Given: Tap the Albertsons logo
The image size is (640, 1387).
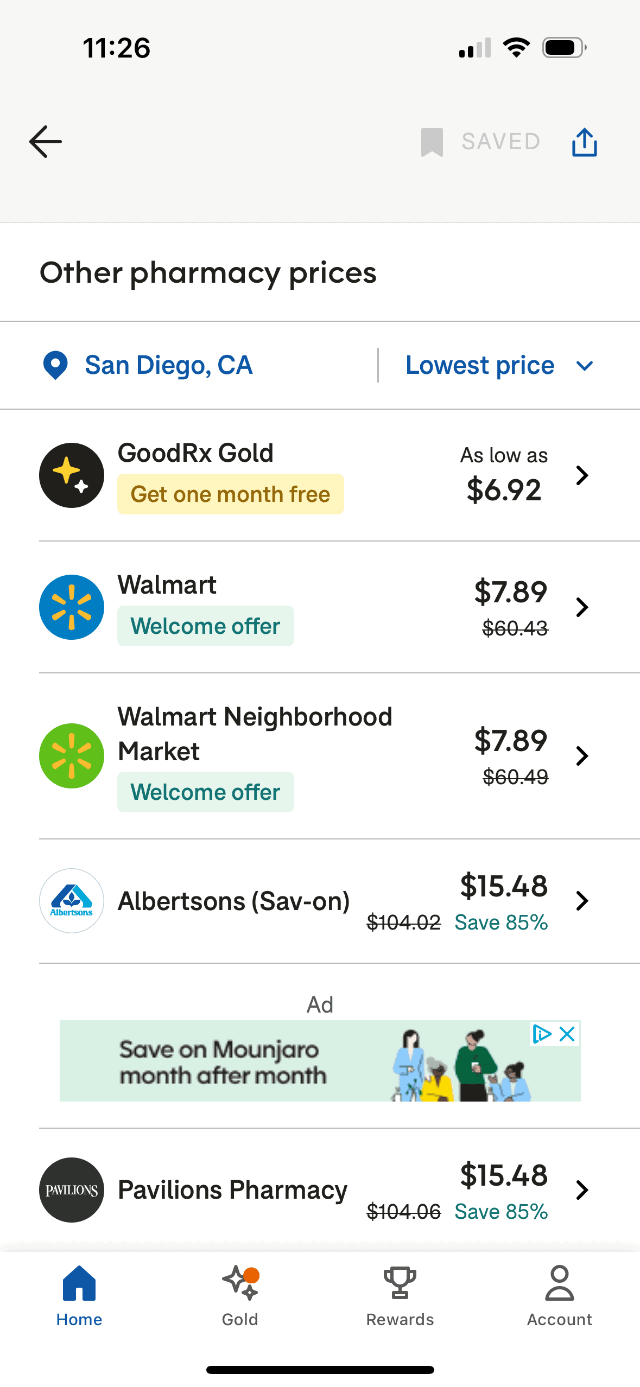Looking at the screenshot, I should click(72, 901).
